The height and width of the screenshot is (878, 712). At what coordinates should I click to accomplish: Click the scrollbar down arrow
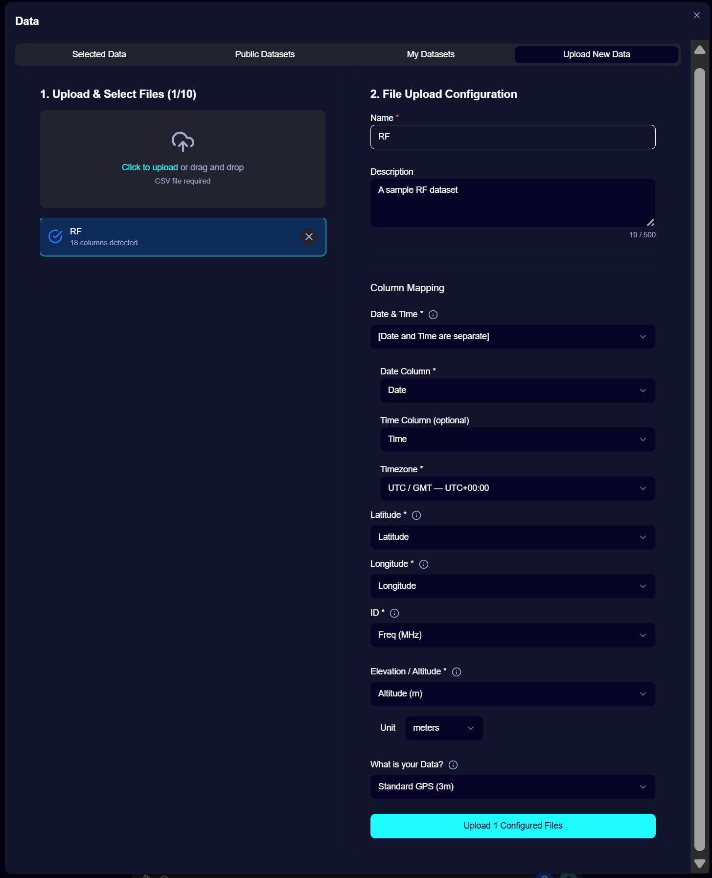coord(700,863)
